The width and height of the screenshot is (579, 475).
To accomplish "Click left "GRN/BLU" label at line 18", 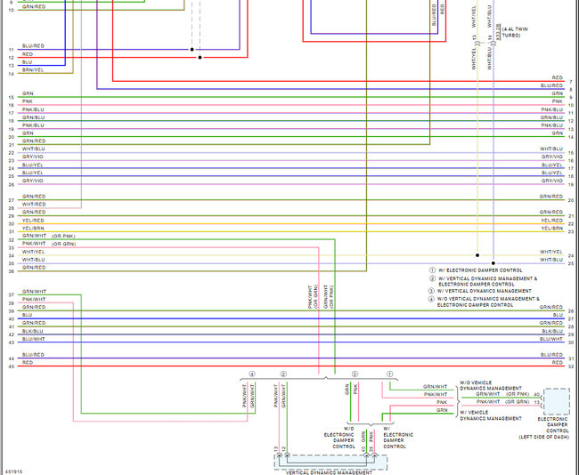I will tap(33, 117).
